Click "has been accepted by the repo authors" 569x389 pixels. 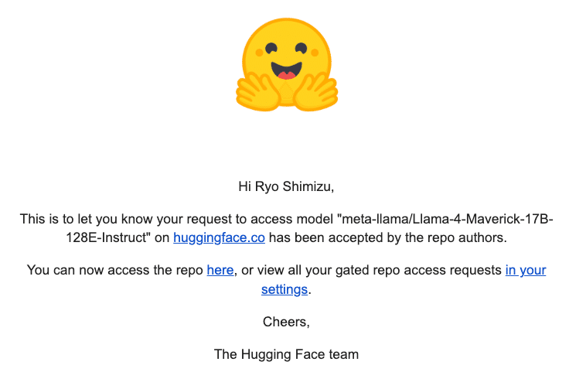[x=388, y=238]
